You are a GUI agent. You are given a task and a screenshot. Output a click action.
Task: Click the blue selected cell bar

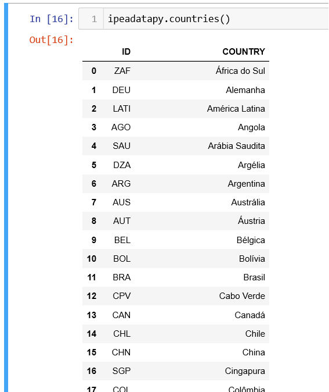click(x=6, y=198)
